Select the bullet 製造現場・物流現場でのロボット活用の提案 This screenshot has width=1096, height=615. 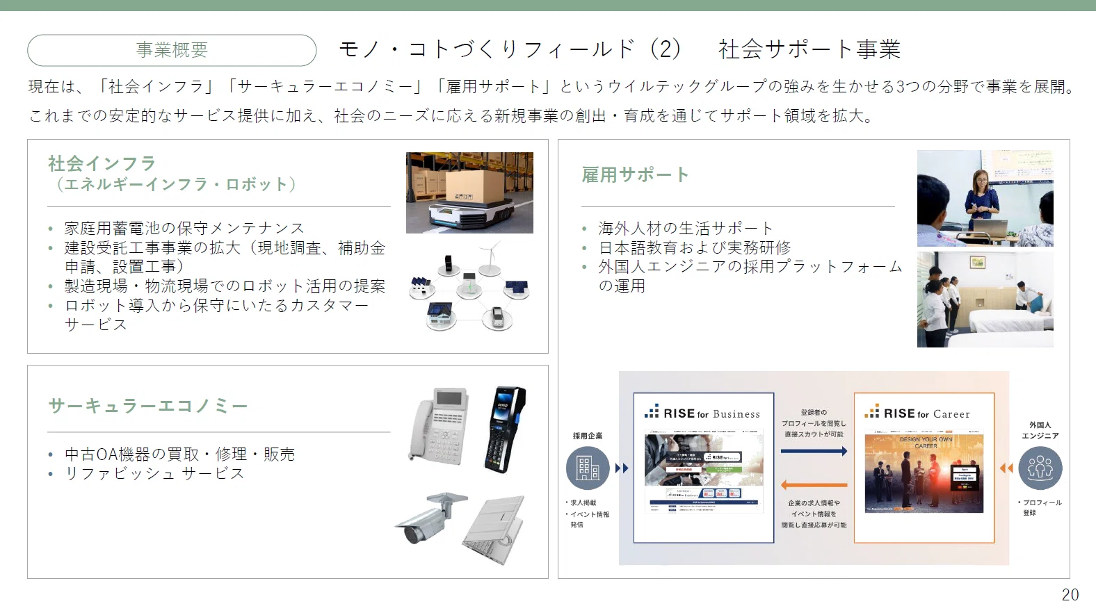[x=225, y=286]
